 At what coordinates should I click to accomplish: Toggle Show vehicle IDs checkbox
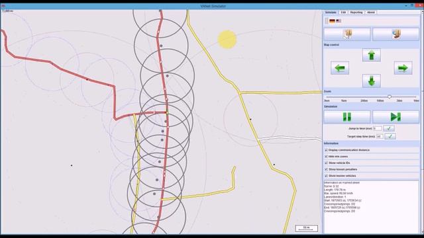click(326, 163)
